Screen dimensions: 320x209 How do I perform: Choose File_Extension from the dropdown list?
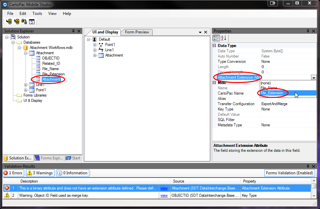(x=272, y=93)
